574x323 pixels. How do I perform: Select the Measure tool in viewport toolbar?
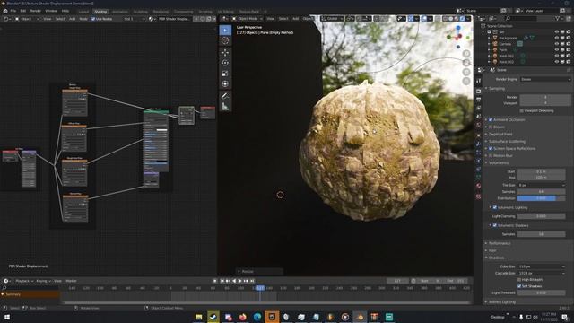[225, 107]
